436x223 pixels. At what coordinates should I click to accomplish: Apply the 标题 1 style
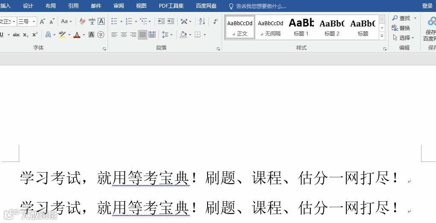pos(301,27)
